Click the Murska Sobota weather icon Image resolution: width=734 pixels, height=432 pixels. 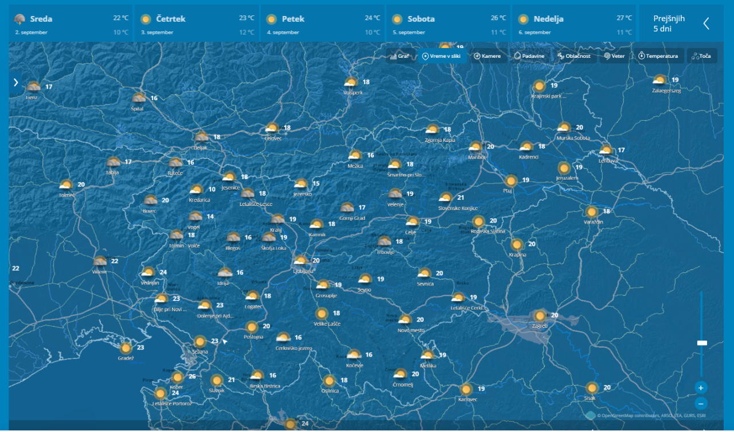pyautogui.click(x=564, y=128)
